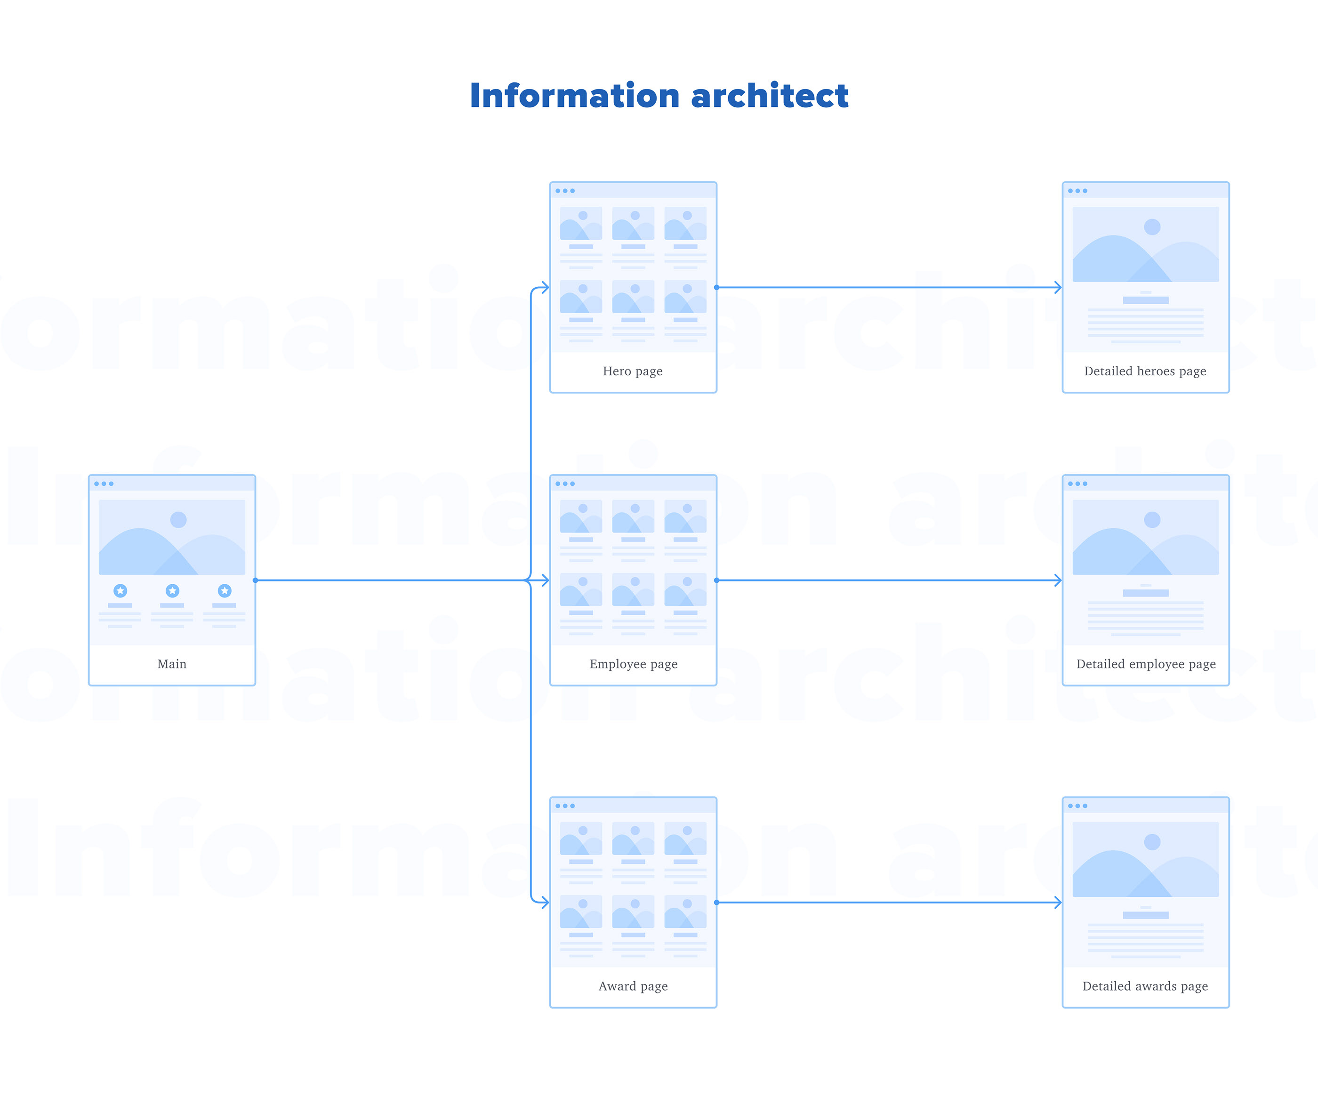Click the right star icon in Main wireframe
Viewport: 1318px width, 1113px height.
(x=225, y=590)
